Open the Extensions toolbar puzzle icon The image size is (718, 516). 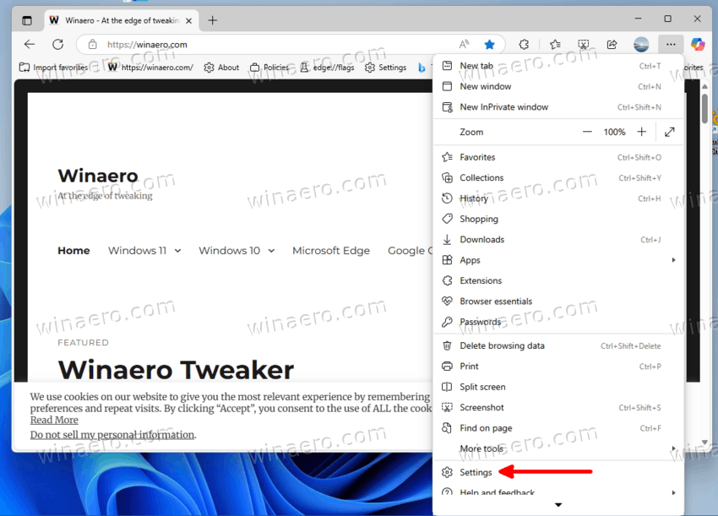click(x=524, y=45)
